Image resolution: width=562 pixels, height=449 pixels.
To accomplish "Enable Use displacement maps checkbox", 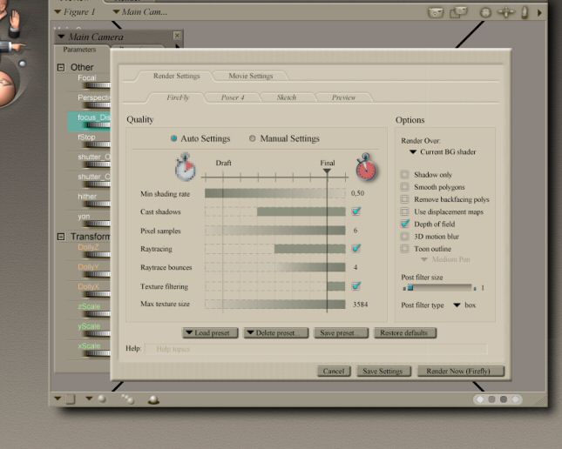I will click(404, 211).
